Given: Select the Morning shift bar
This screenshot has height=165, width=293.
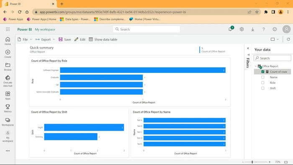Looking at the screenshot, I should tap(71, 137).
